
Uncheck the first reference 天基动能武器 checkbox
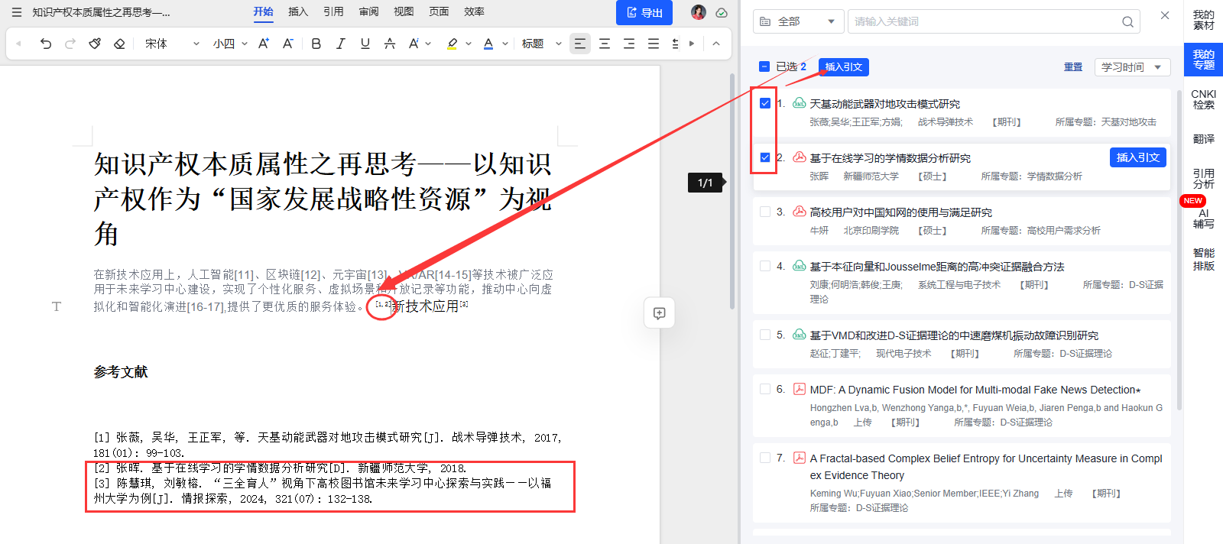pos(765,103)
